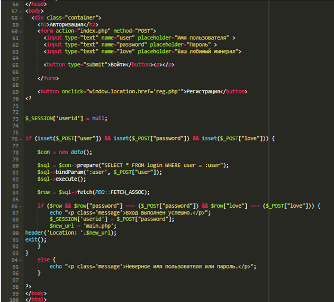Click the $row variable on line 84
The height and width of the screenshot is (302, 334).
[43, 192]
